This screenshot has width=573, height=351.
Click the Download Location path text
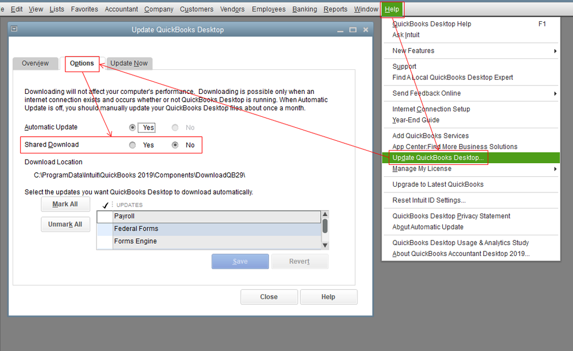(139, 175)
